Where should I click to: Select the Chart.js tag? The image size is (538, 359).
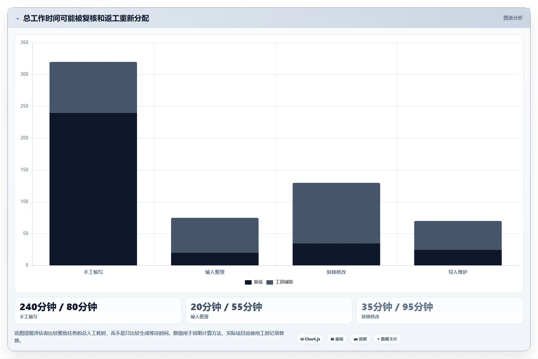(310, 339)
